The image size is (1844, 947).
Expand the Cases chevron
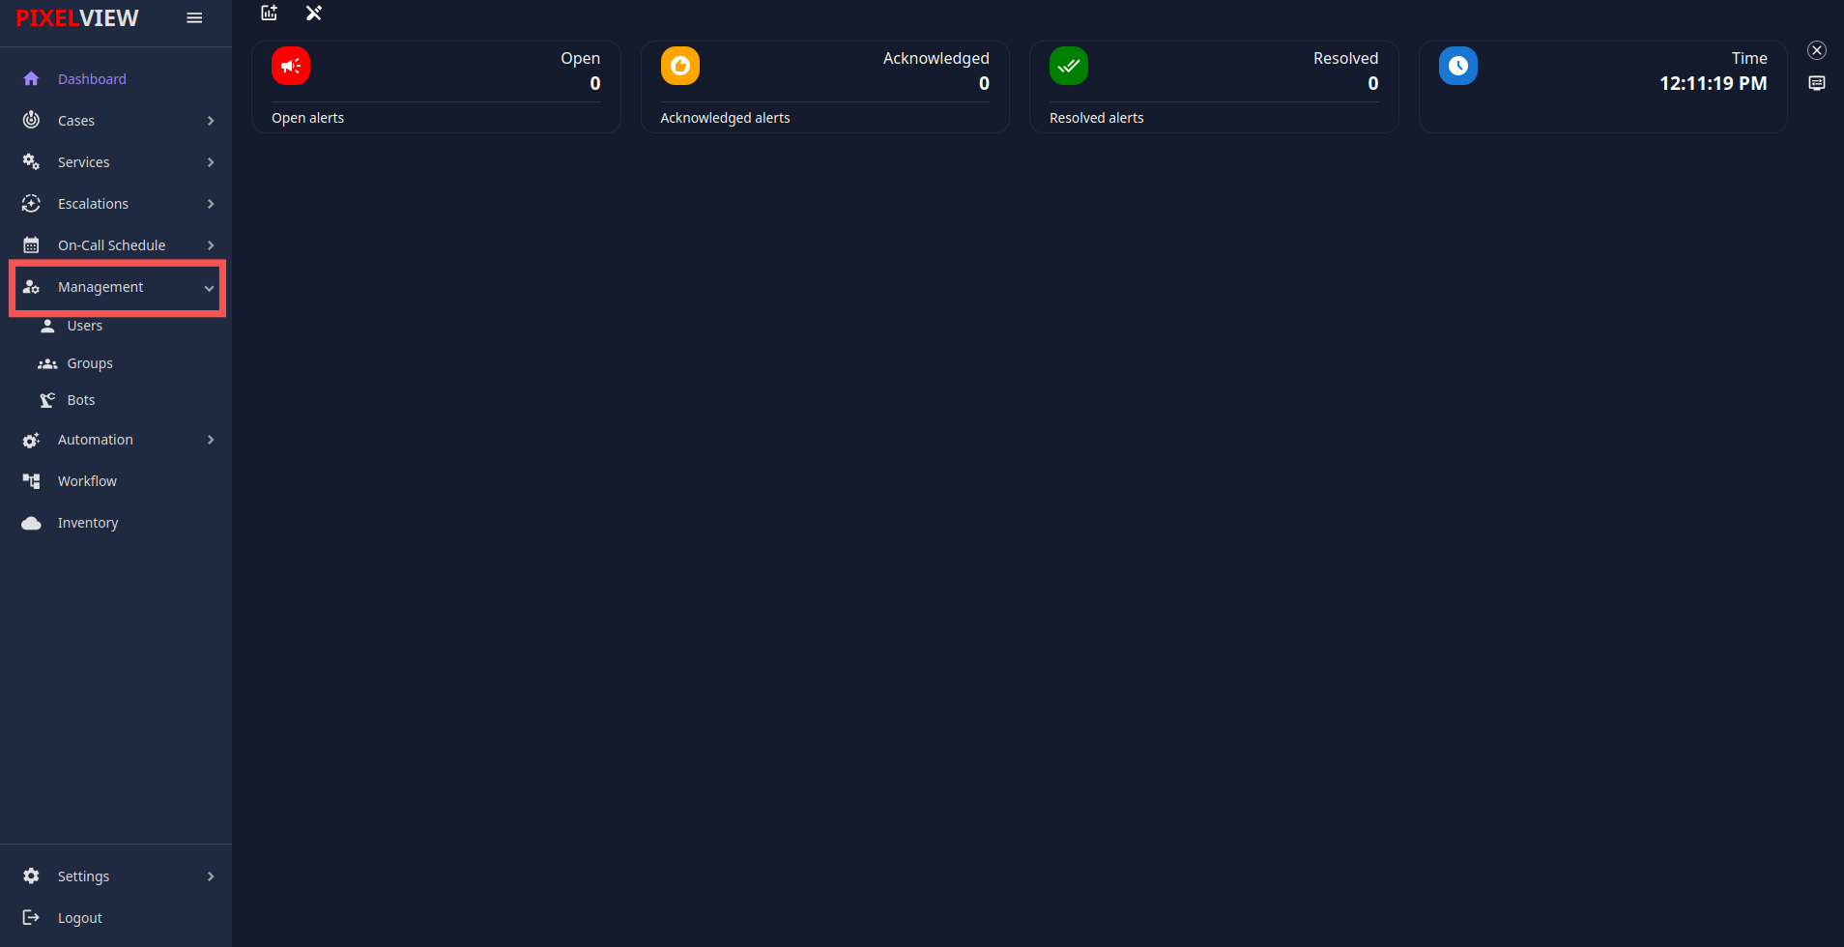211,121
